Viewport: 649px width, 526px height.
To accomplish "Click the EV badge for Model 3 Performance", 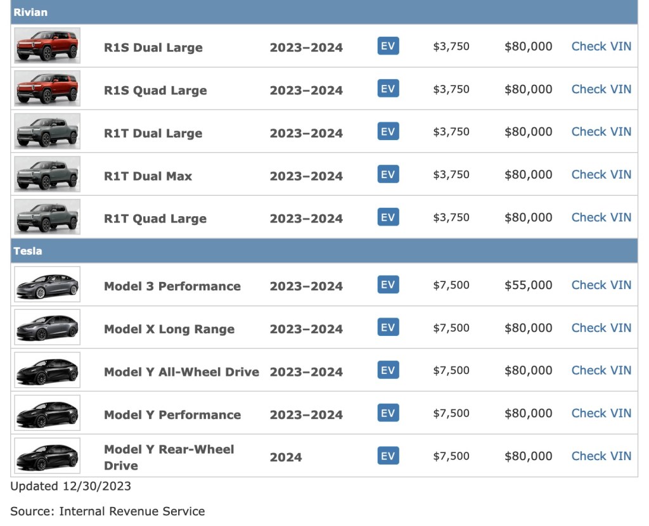I will [x=388, y=285].
